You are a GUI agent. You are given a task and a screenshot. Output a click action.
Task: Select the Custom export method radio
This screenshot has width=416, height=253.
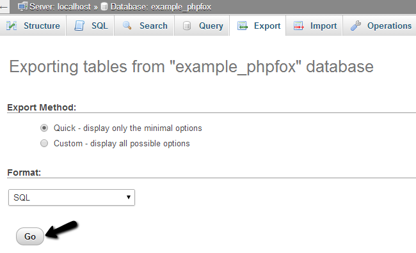click(x=44, y=143)
